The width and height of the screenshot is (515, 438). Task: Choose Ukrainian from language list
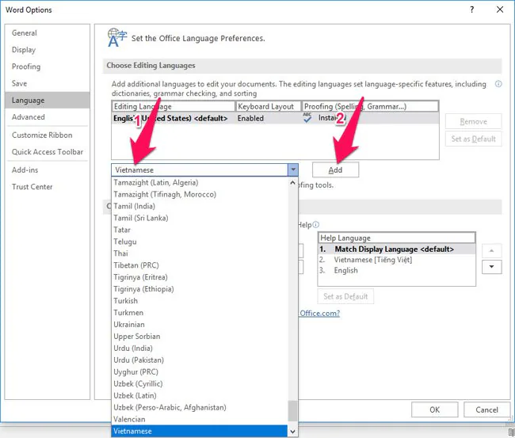coord(200,325)
